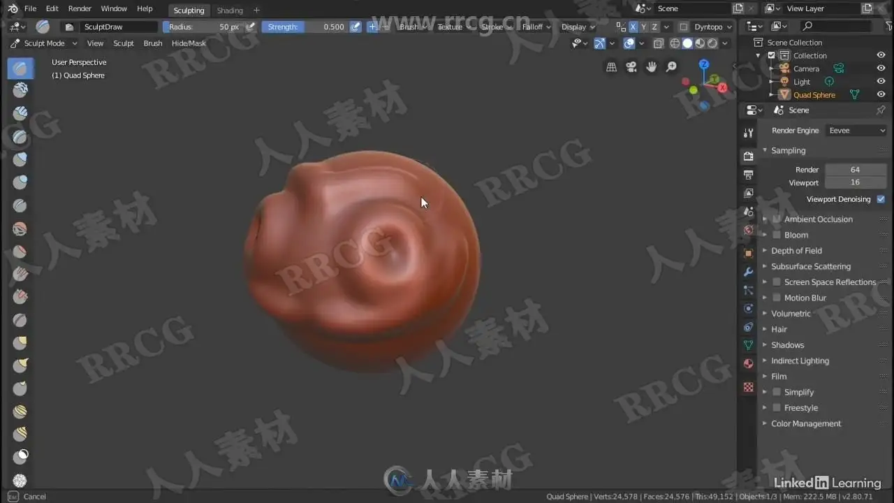This screenshot has width=894, height=503.
Task: Enable Screen Space Reflections checkbox
Action: [x=776, y=282]
